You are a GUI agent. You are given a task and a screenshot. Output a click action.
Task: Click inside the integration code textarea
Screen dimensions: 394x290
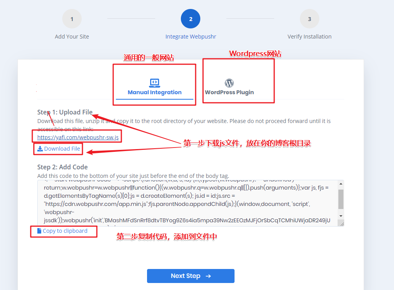[x=188, y=203]
